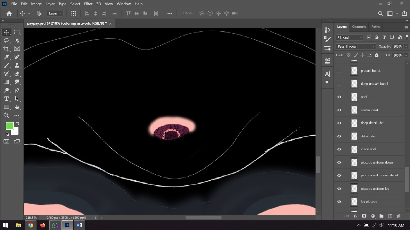410x230 pixels.
Task: Open the Layers panel options menu
Action: coord(406,27)
